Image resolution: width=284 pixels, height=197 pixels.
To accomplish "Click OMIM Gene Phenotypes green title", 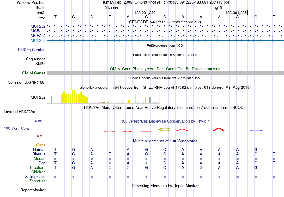I will (165, 69).
